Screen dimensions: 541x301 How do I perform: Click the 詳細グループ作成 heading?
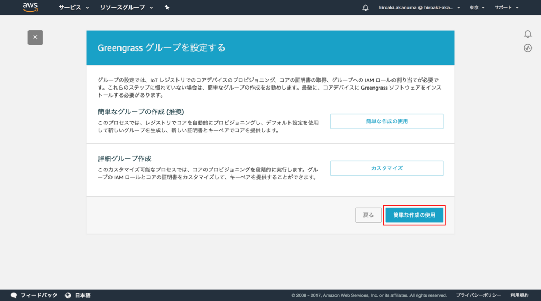point(125,159)
